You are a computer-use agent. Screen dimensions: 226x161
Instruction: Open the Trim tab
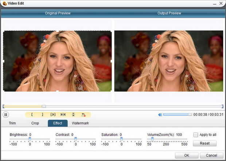click(x=12, y=123)
